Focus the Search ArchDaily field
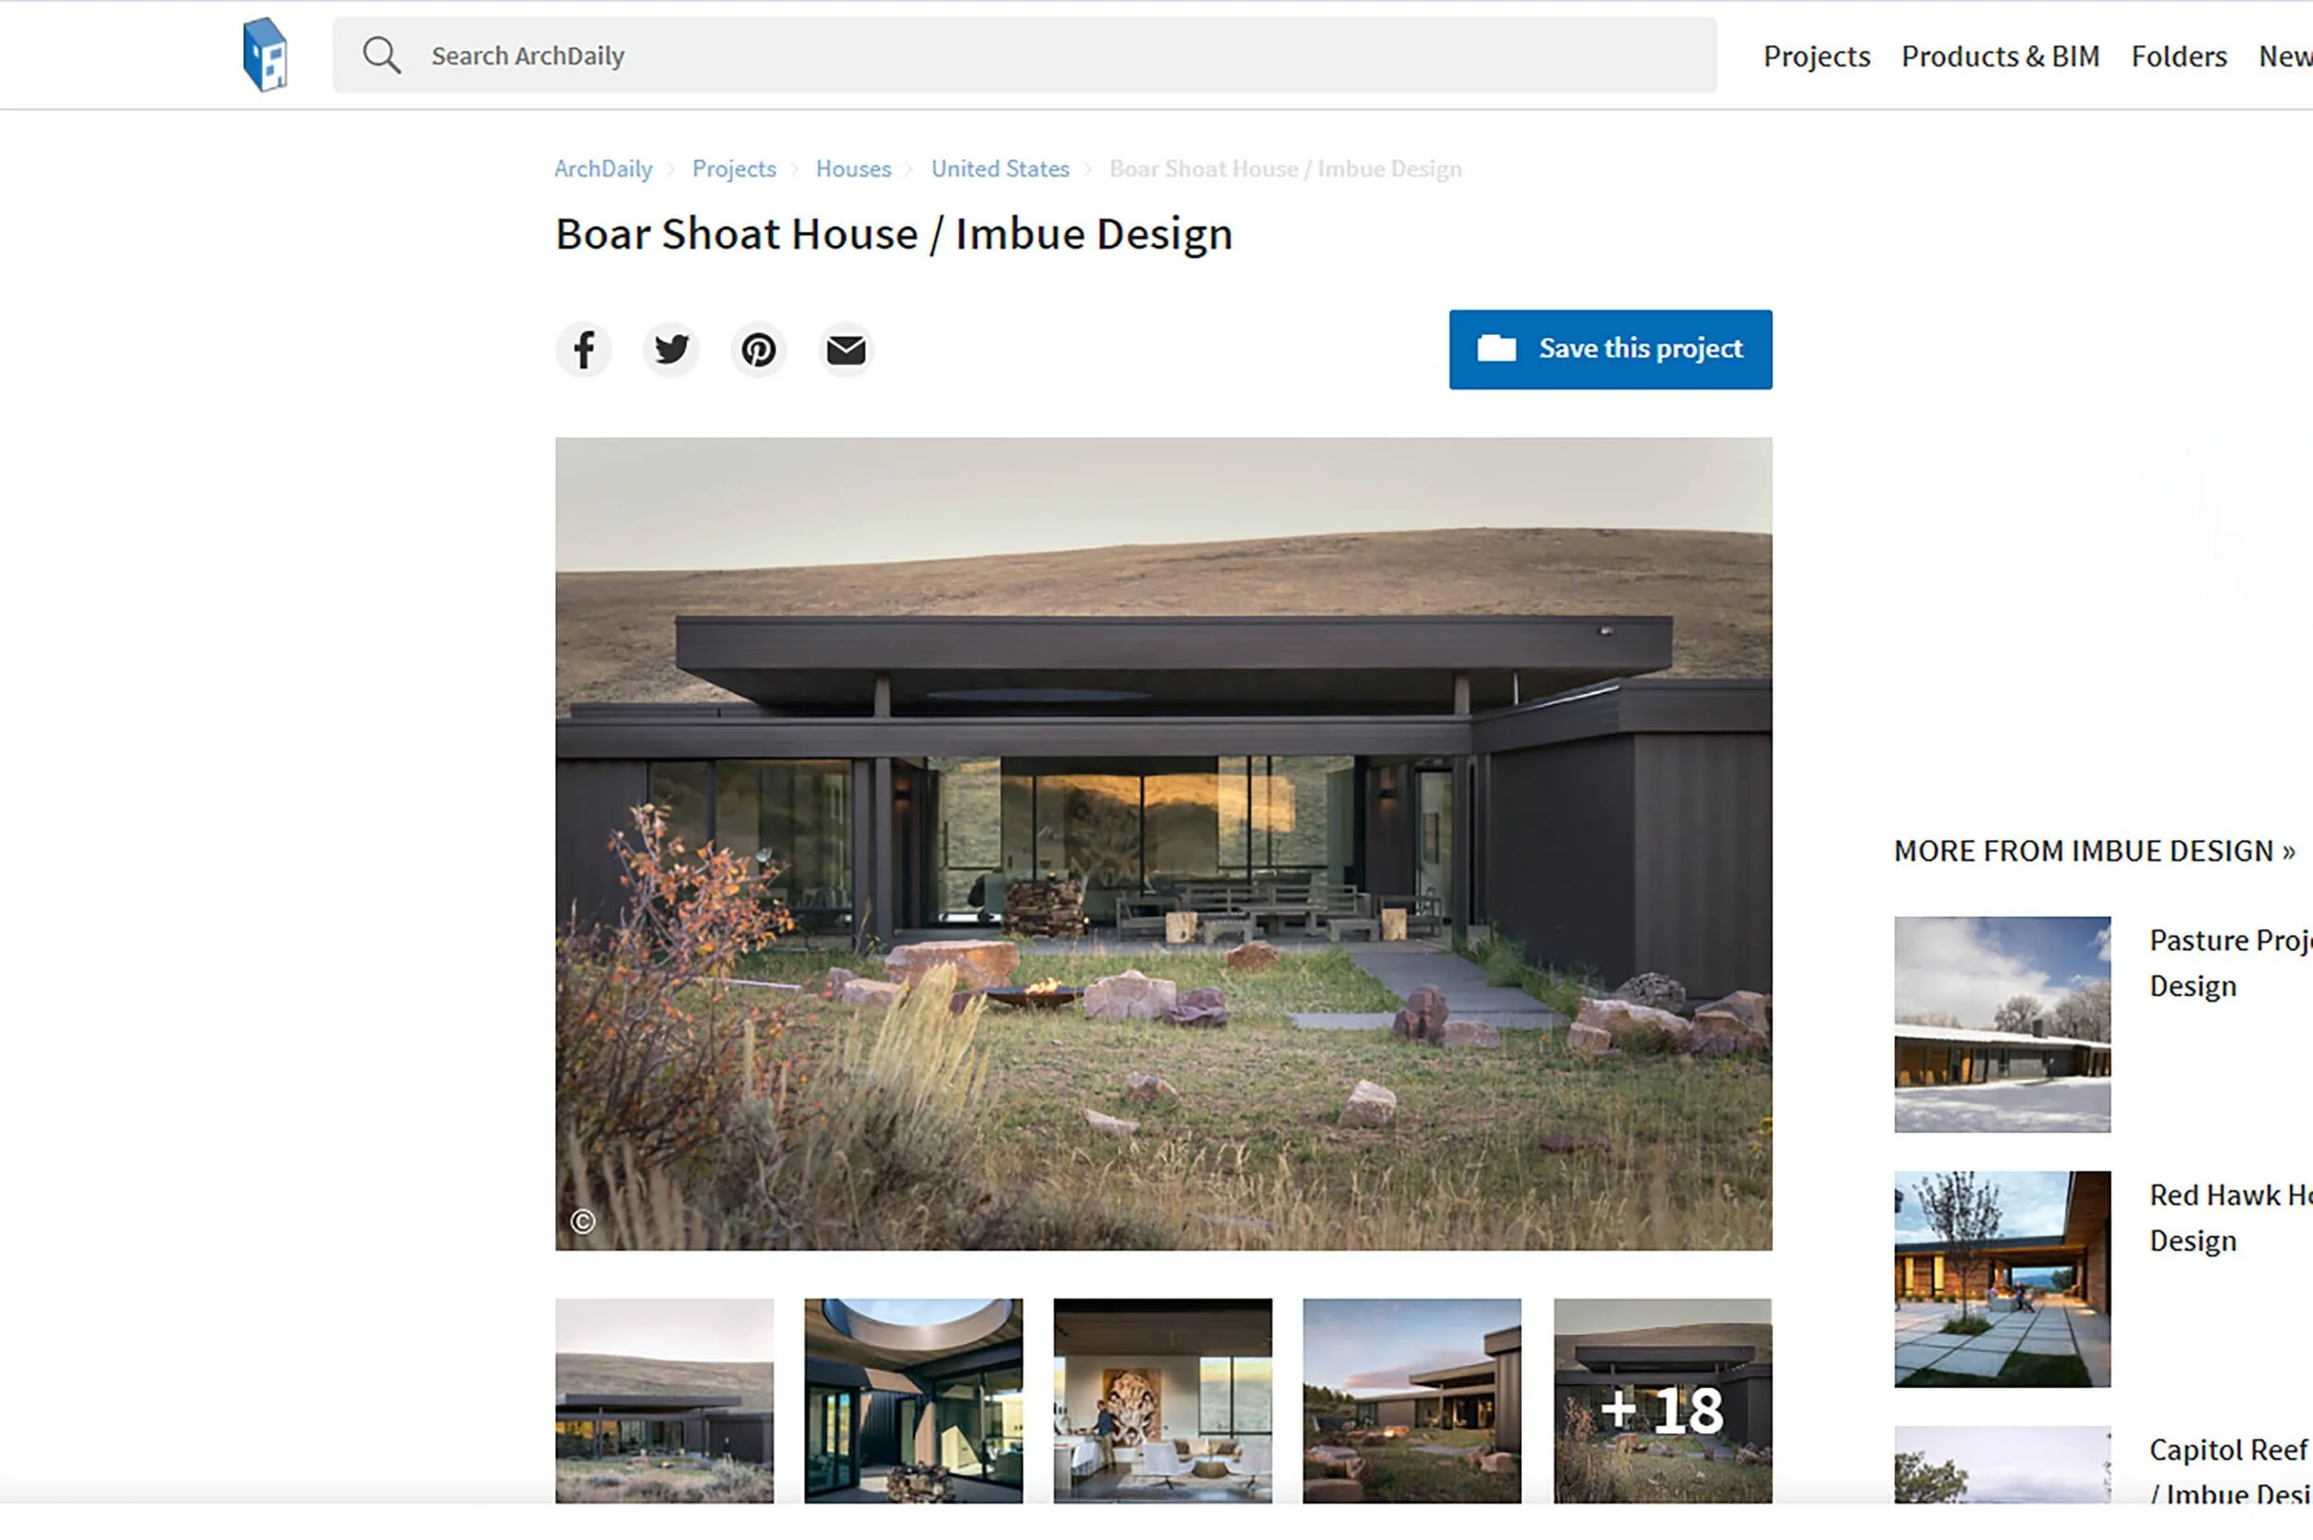 1024,55
